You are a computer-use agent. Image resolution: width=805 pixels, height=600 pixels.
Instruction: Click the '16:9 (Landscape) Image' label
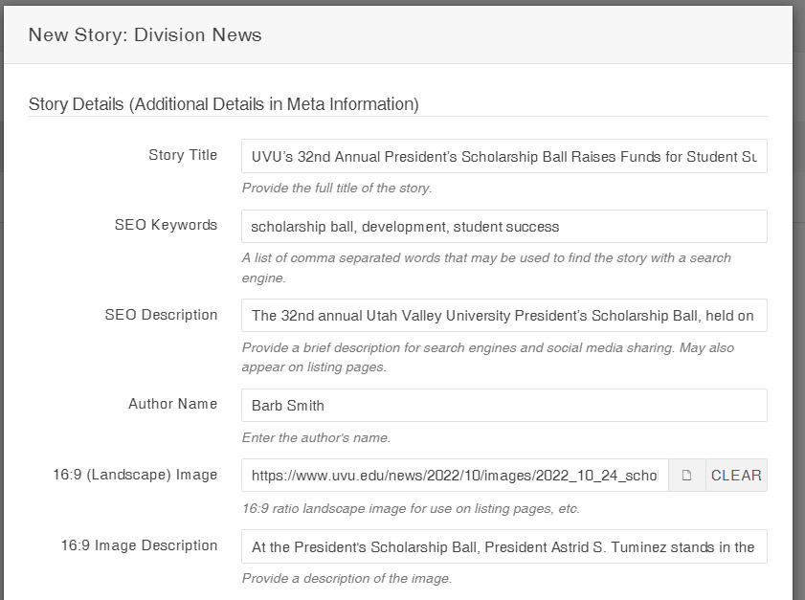(x=135, y=475)
